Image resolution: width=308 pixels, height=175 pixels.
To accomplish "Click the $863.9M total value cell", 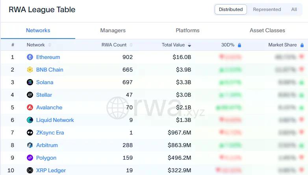I will click(x=179, y=145).
